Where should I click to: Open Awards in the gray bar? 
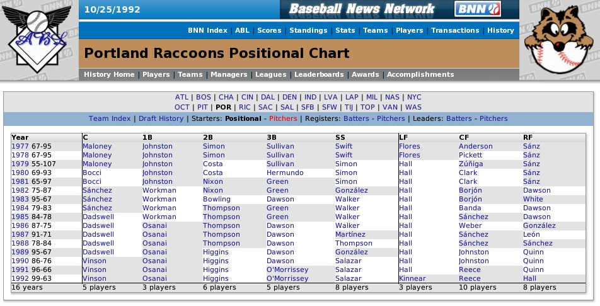click(365, 74)
